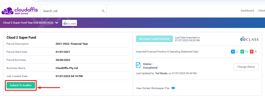Click the blue N new items badge
The height and width of the screenshot is (99, 265).
pos(233,52)
